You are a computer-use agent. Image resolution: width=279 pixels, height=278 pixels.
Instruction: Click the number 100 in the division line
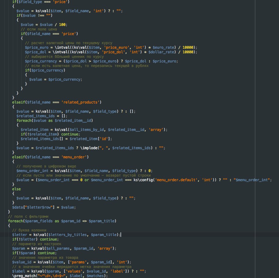pos(62,25)
